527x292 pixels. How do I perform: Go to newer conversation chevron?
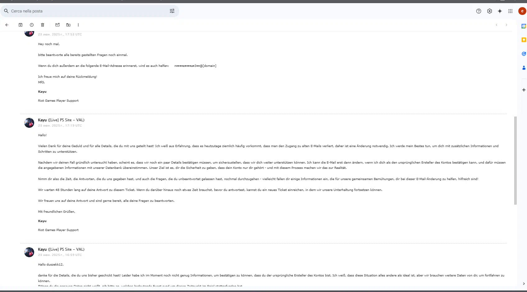[497, 25]
